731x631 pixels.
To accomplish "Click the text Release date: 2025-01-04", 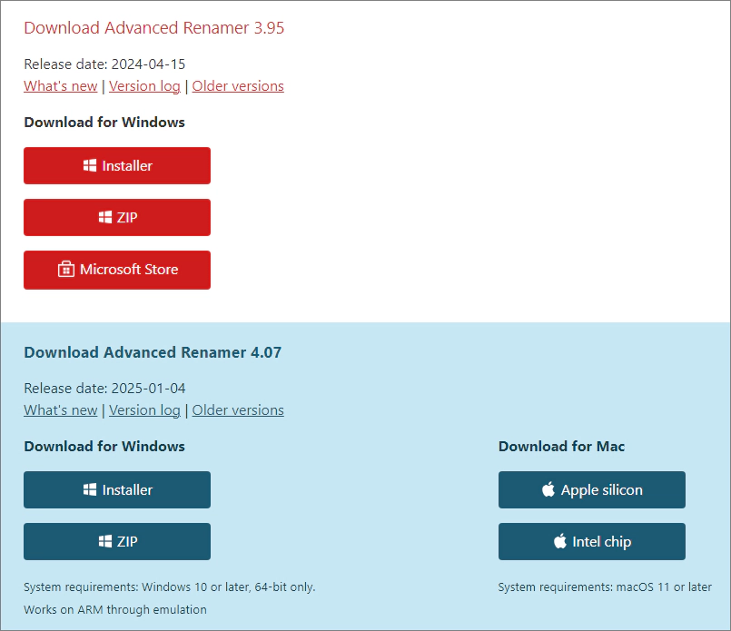I will [104, 389].
